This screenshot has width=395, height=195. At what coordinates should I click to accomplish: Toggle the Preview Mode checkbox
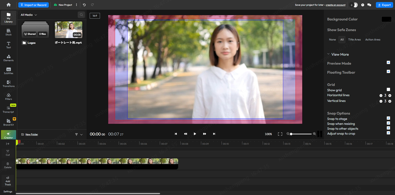coord(388,63)
